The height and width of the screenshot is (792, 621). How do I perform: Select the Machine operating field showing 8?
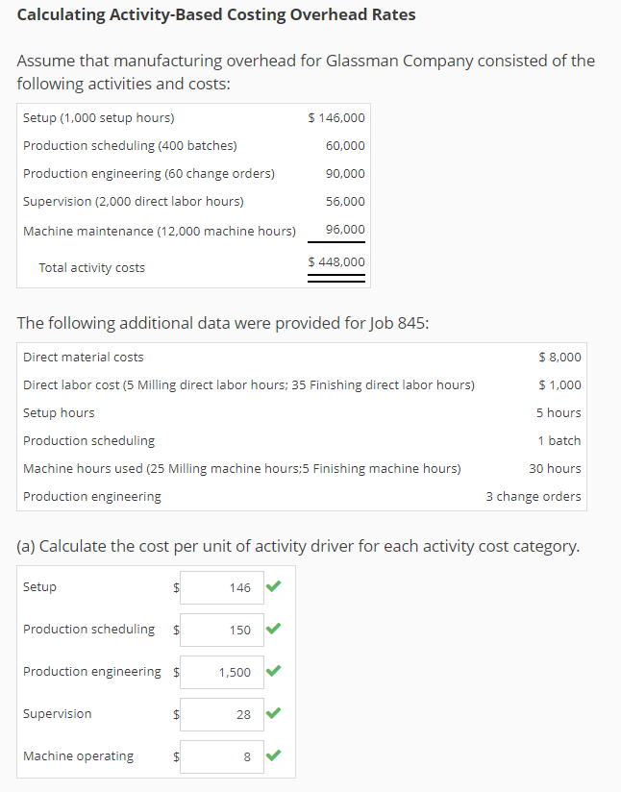[x=221, y=756]
